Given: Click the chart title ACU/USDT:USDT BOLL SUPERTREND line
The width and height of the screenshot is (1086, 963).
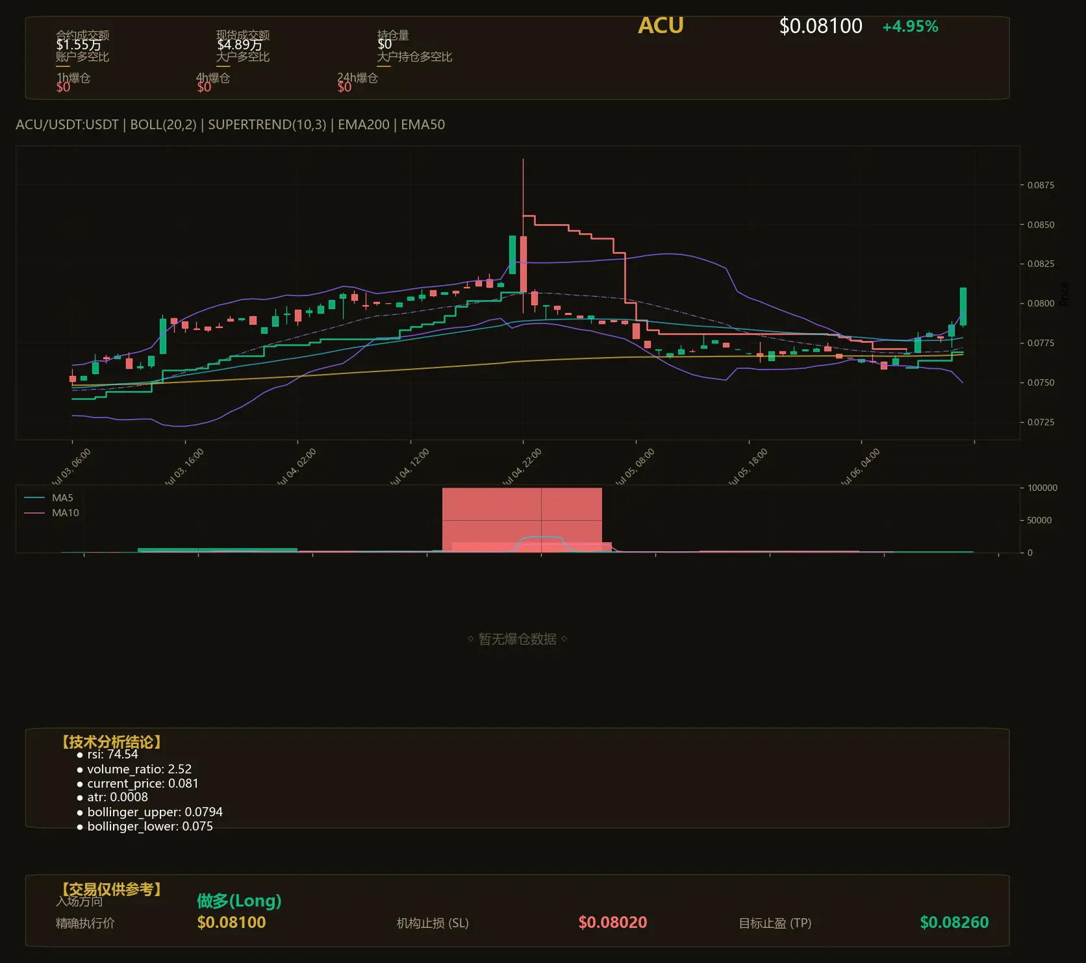Looking at the screenshot, I should tap(231, 125).
